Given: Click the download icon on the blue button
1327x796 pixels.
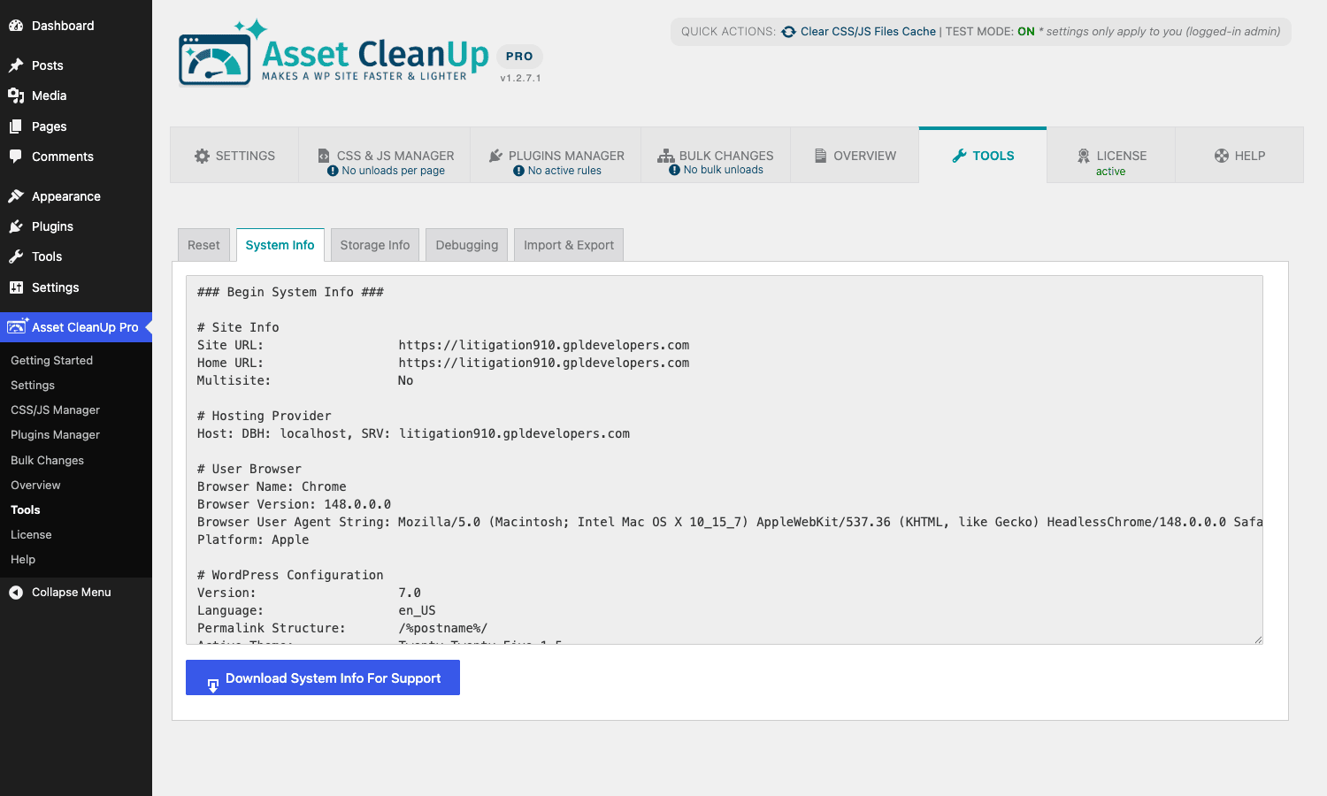Looking at the screenshot, I should click(x=213, y=685).
